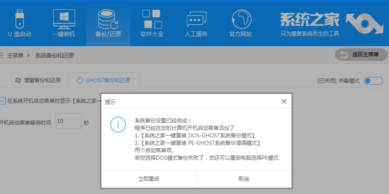Click the 只为重装系统而生的工具 slogan
This screenshot has width=389, height=194.
(310, 34)
